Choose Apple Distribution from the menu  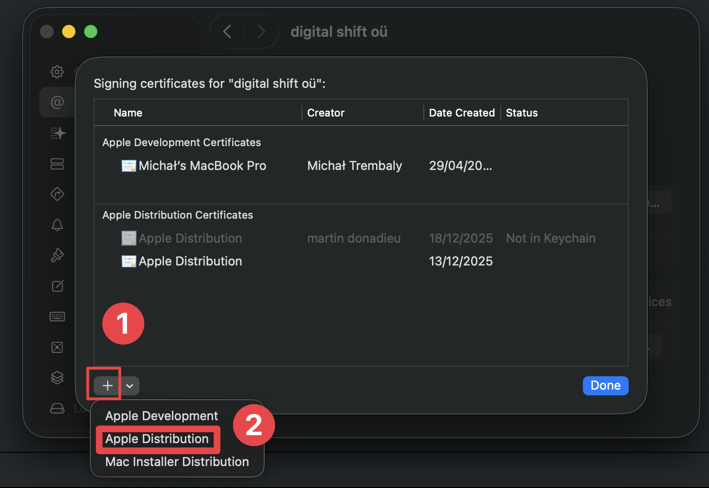pyautogui.click(x=158, y=439)
